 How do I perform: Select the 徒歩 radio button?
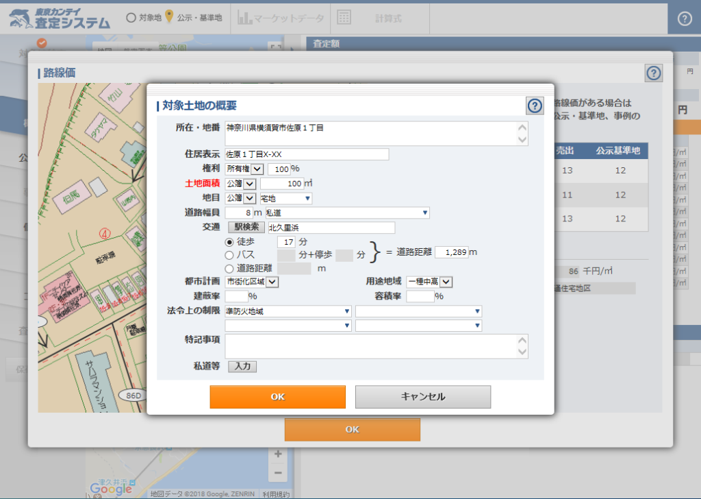(x=229, y=242)
